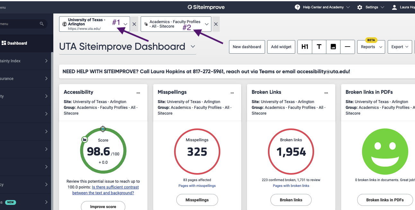Expand the Export dropdown
This screenshot has height=210, width=415.
400,47
